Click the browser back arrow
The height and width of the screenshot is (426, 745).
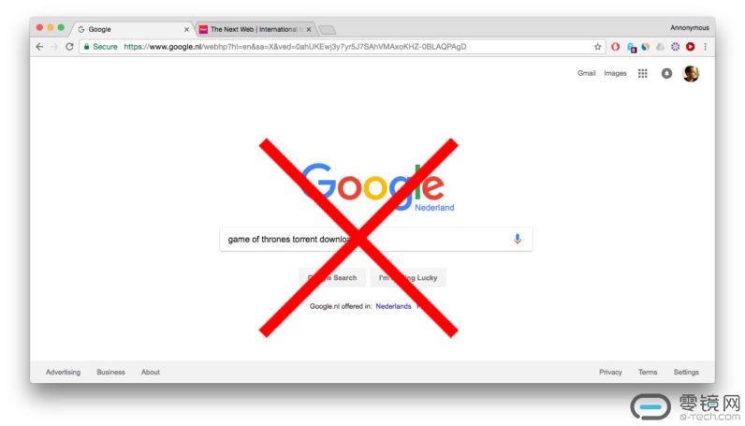[40, 47]
